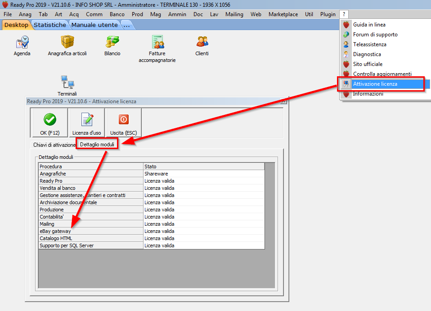Select the Vendita al banco row
Image resolution: width=431 pixels, height=311 pixels.
pos(152,188)
